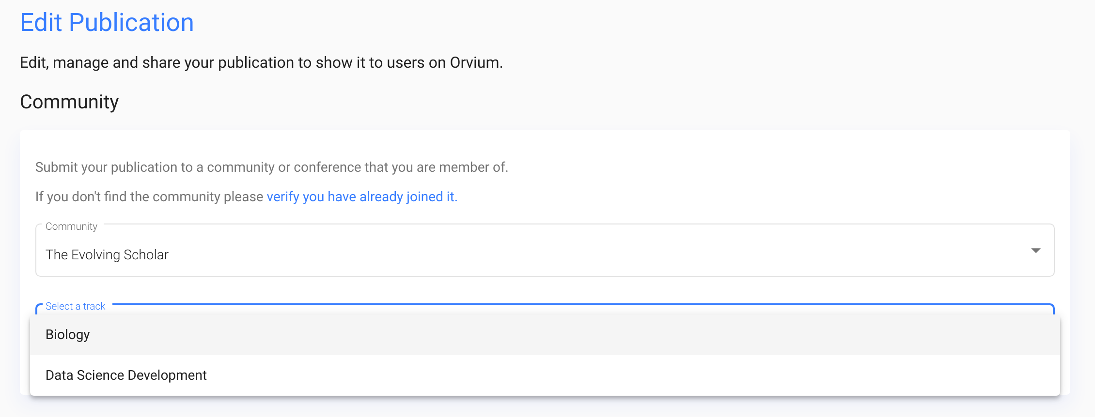Choose the Biology track option
This screenshot has width=1095, height=417.
[x=545, y=335]
